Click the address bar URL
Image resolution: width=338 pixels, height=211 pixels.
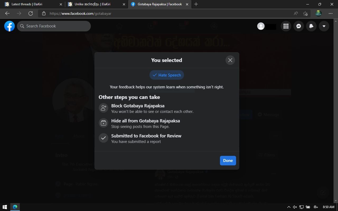click(x=81, y=13)
